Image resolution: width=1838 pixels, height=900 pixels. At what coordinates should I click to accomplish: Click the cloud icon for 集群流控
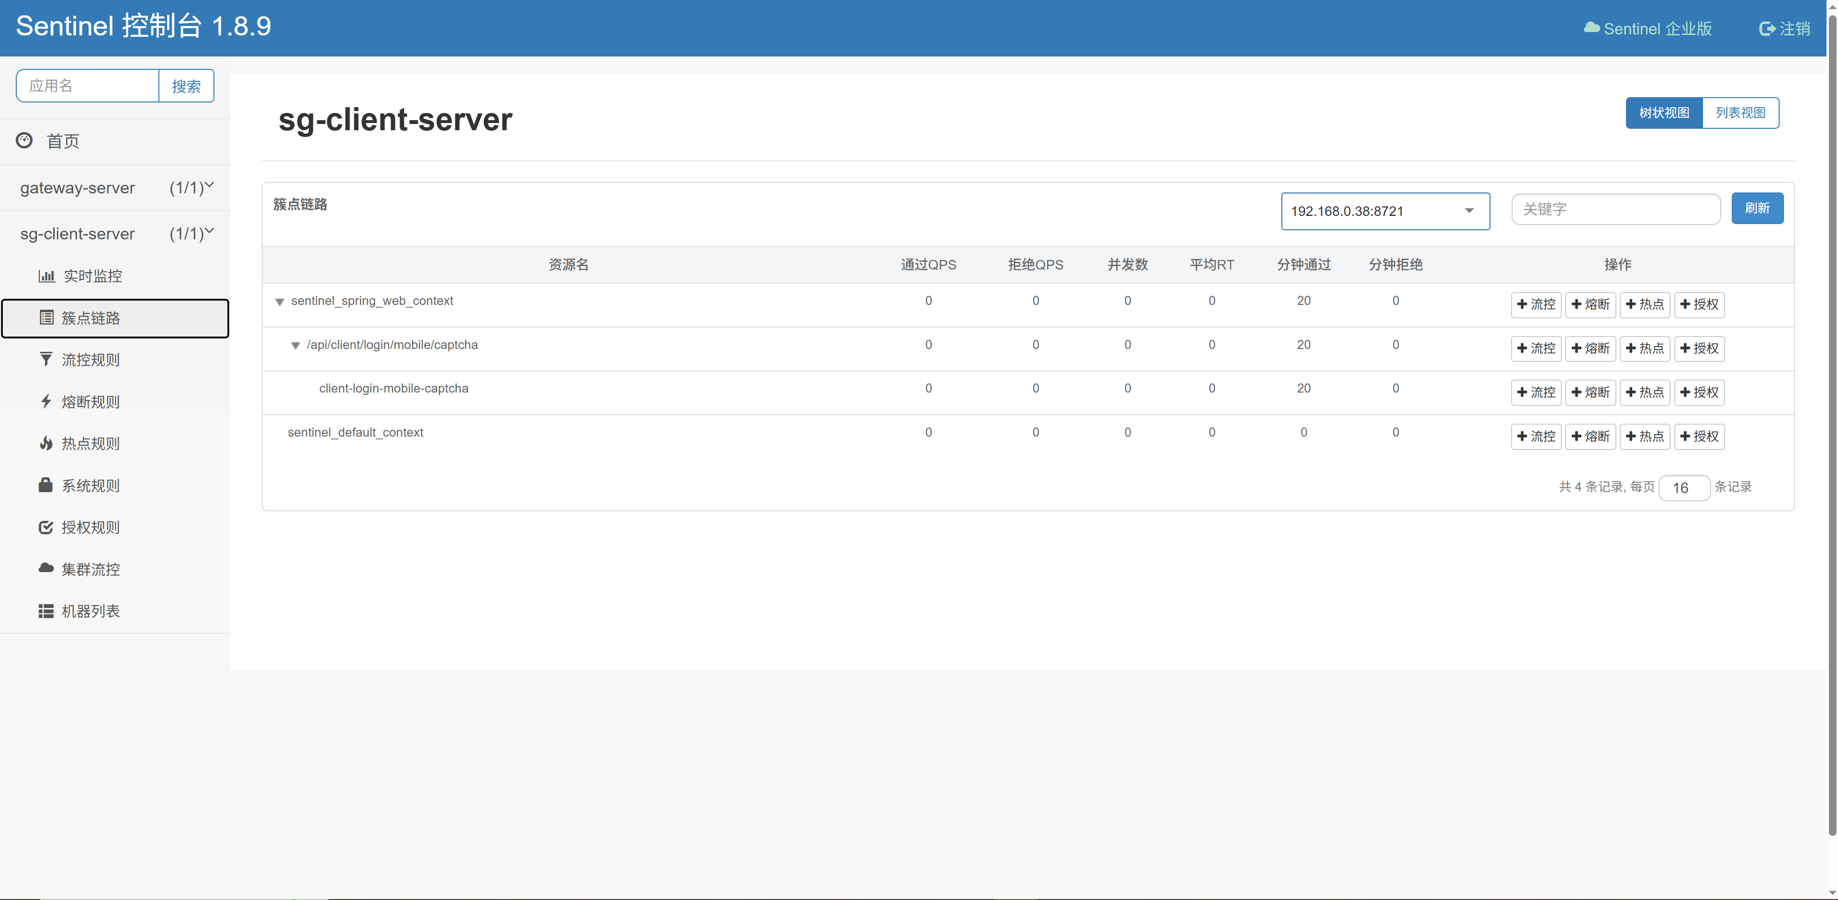pos(45,569)
